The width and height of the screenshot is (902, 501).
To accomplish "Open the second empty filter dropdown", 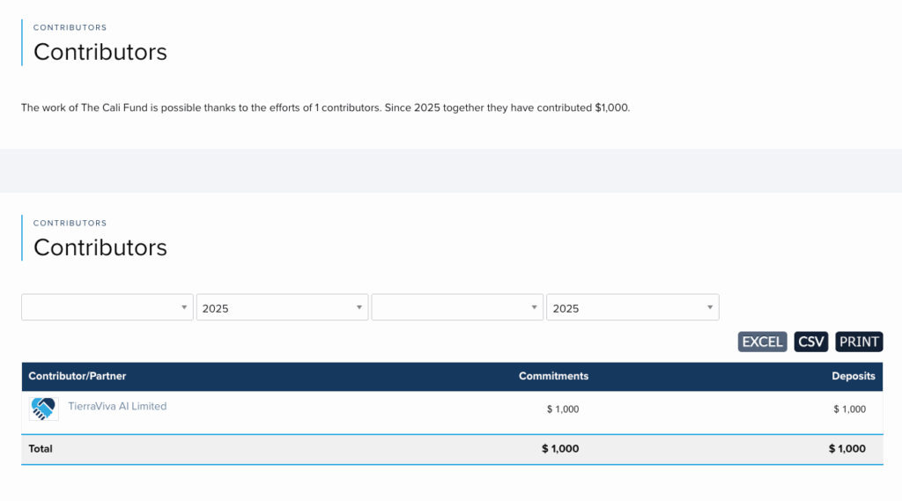I will point(457,307).
